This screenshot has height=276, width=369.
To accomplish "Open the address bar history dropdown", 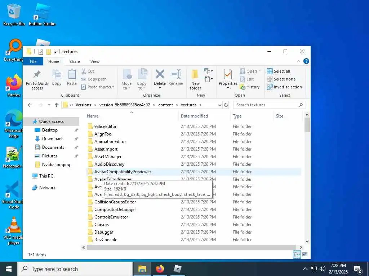I will (x=219, y=105).
